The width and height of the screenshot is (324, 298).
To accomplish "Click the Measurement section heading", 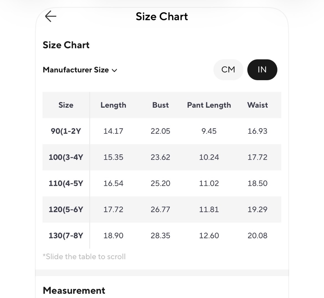I will [74, 291].
